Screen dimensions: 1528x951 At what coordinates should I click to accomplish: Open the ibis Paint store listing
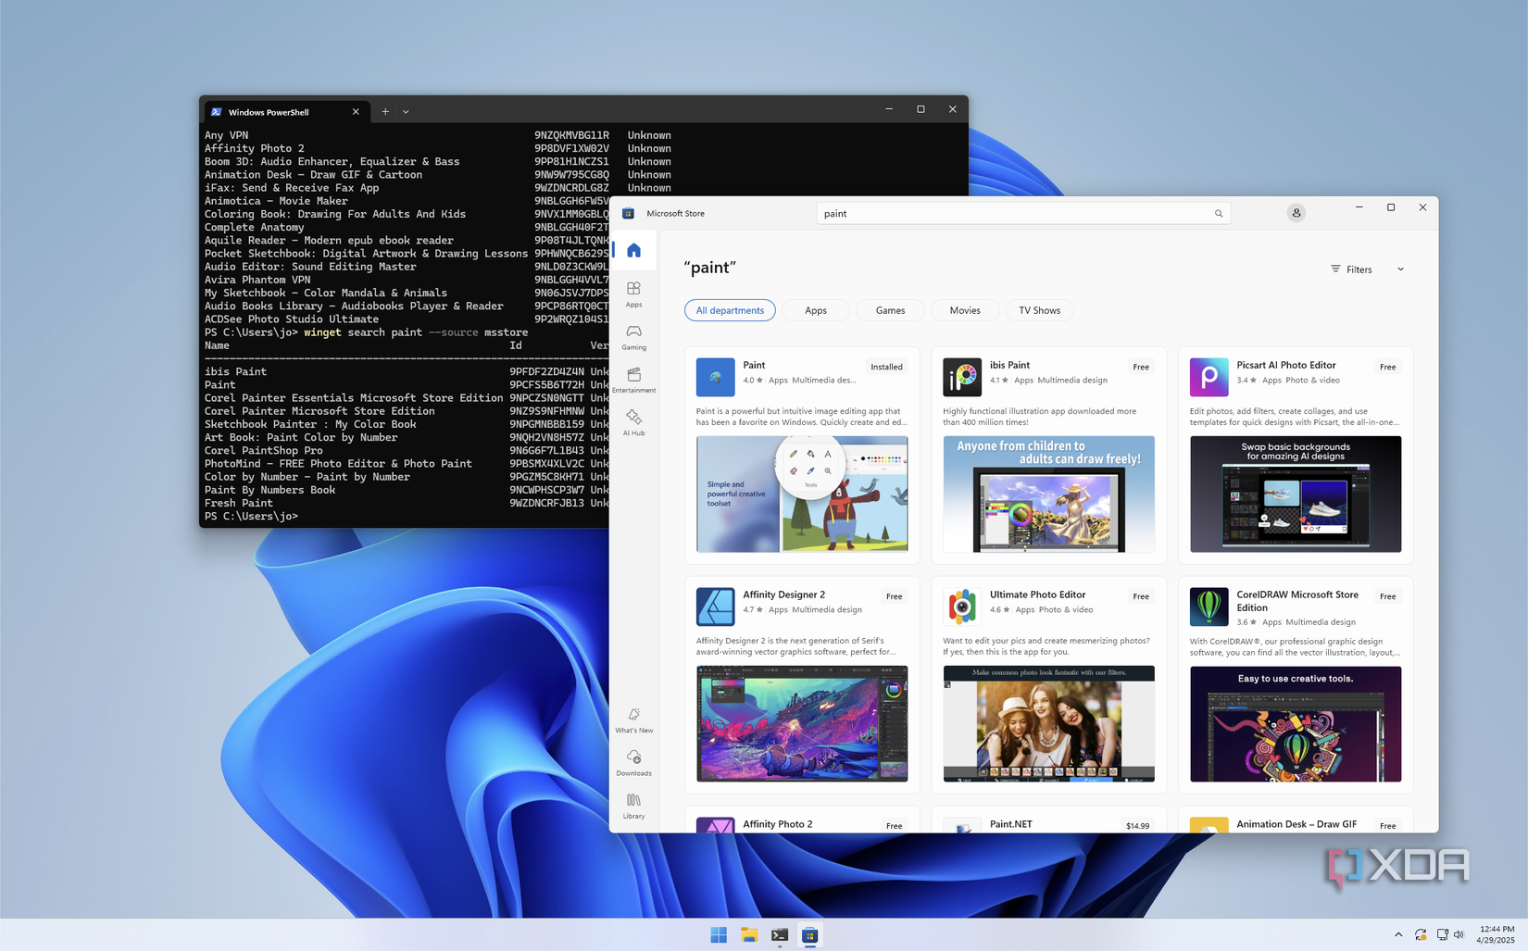pos(1009,366)
